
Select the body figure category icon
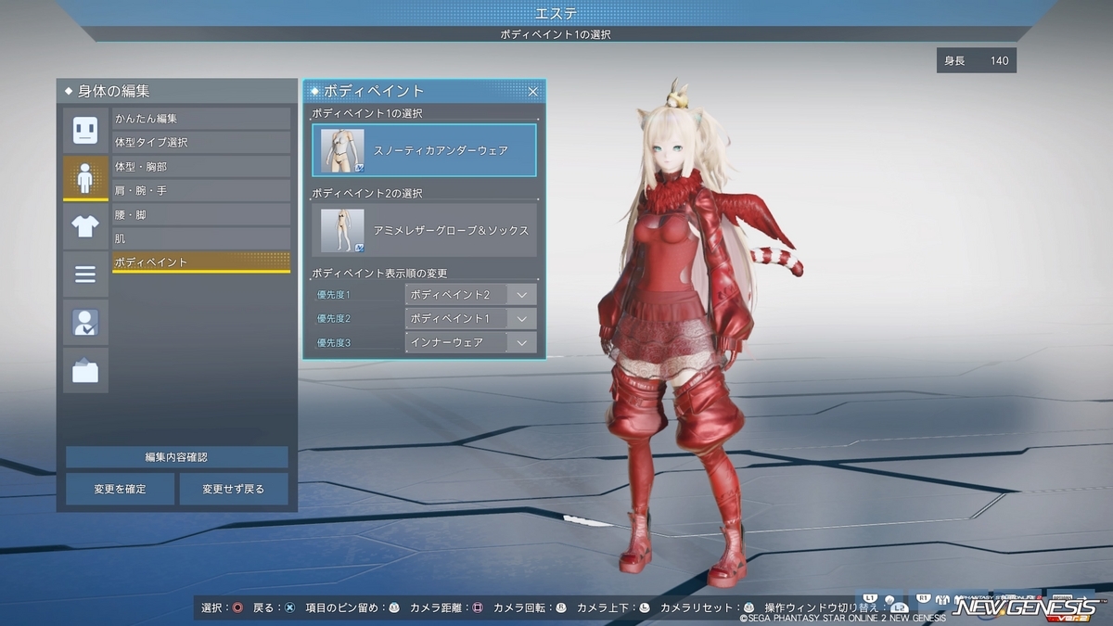click(85, 178)
